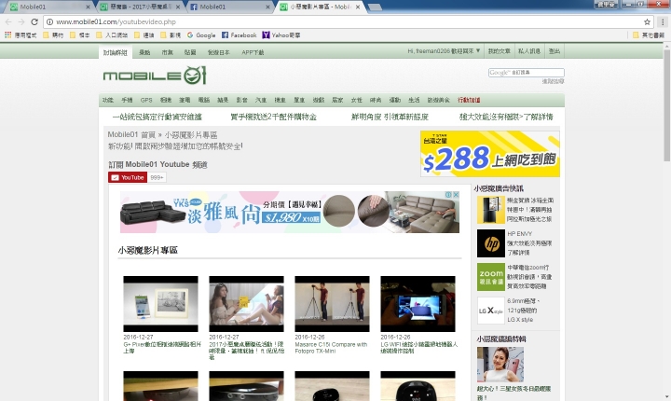Close the first Mobile01 browser tab
Screen dimensions: 671x401
[x=89, y=7]
